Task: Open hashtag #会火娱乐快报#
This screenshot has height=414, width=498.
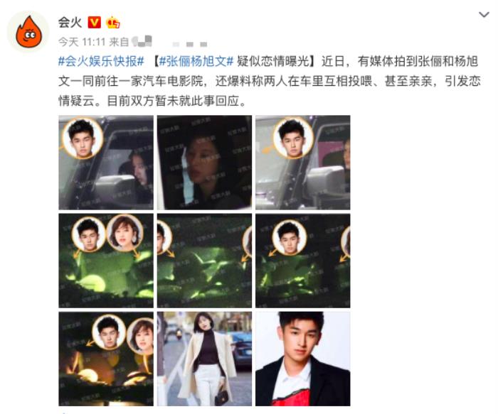Action: pos(101,61)
